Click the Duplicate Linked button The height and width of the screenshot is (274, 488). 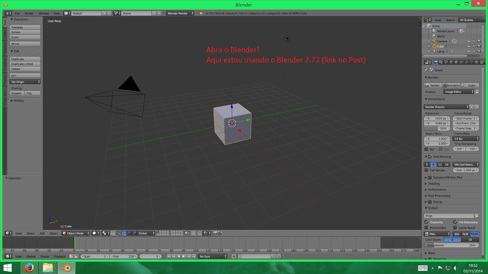[x=25, y=64]
